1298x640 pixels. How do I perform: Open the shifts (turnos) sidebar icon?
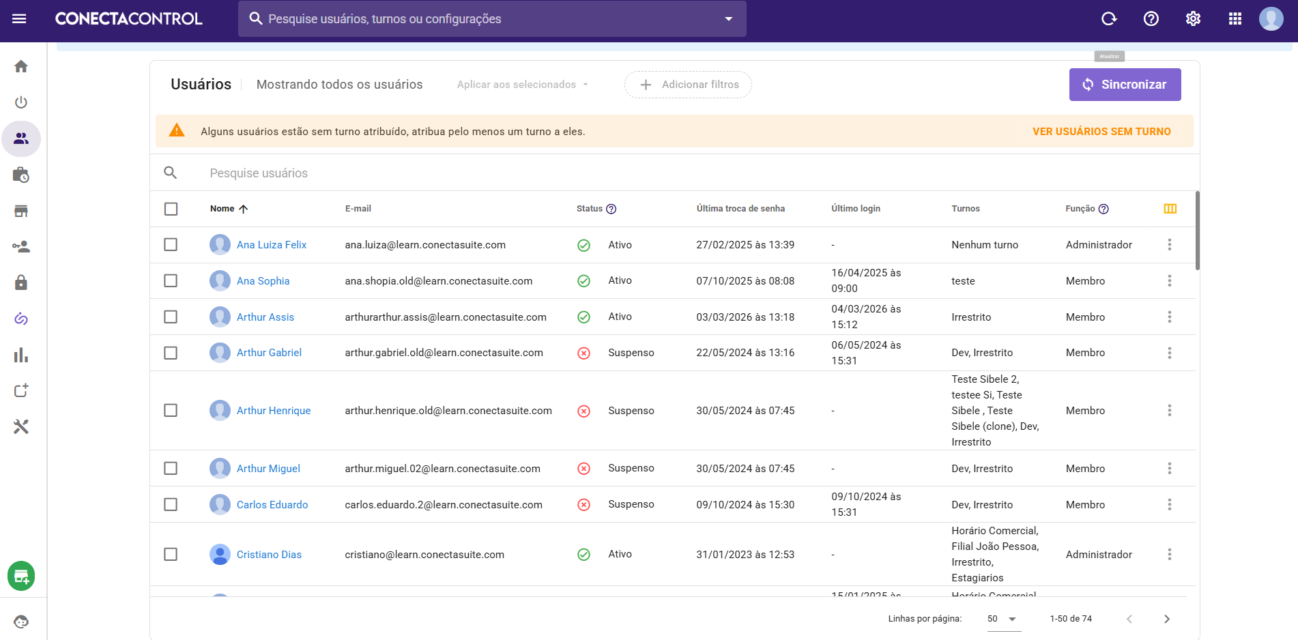coord(20,175)
